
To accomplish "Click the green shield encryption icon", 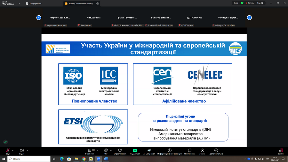I will click(242, 3).
